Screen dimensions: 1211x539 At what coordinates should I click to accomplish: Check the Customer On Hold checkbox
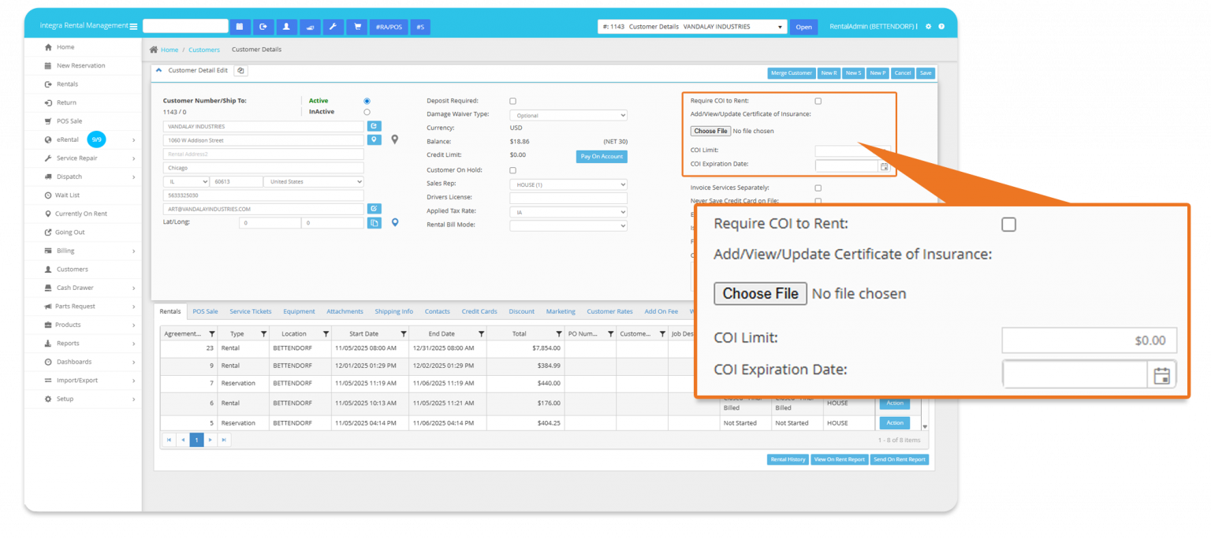click(x=513, y=170)
